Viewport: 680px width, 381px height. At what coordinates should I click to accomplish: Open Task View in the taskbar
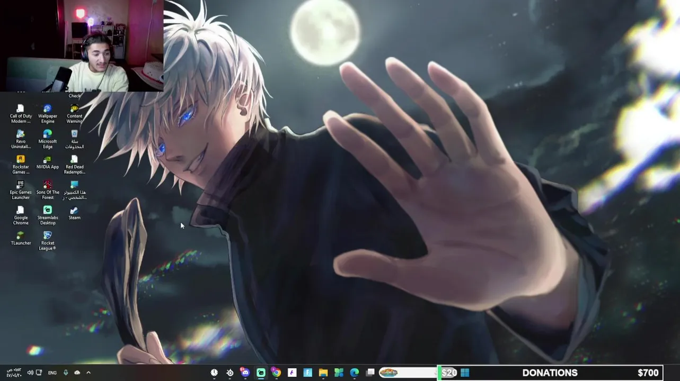click(370, 373)
